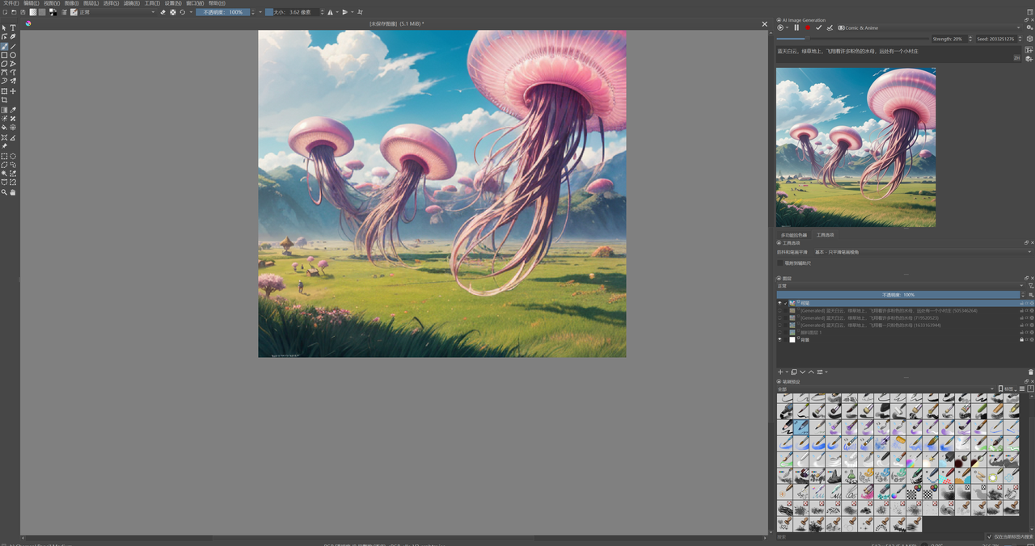Pick the Ellipse shape tool
This screenshot has width=1035, height=546.
pyautogui.click(x=13, y=55)
